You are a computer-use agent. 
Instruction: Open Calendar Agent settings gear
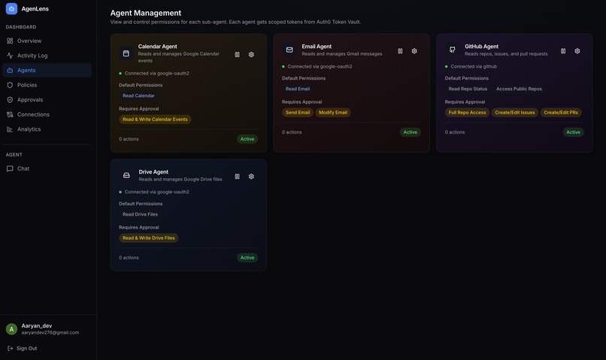[251, 54]
